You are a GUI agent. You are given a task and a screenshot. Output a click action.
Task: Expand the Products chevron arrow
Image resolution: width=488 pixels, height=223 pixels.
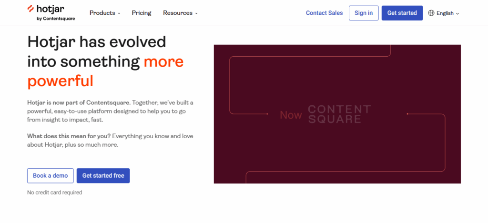pyautogui.click(x=119, y=13)
